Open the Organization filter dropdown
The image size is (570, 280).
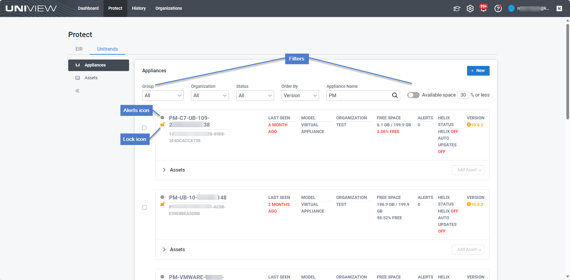click(210, 95)
